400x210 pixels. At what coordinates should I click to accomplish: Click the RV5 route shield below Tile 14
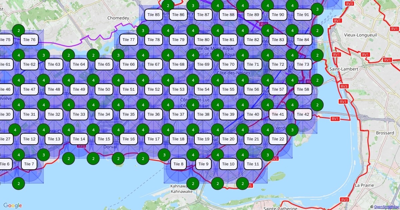(81, 146)
